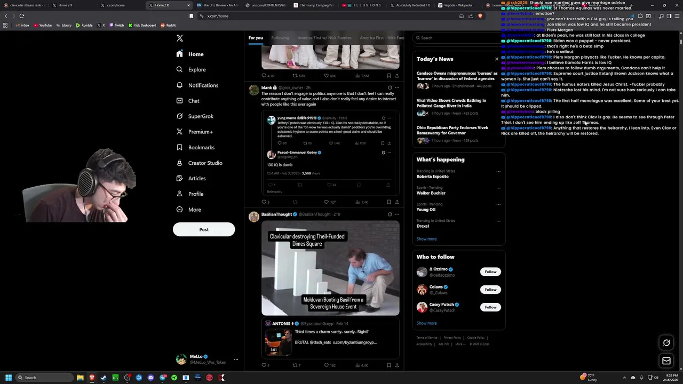Reload the page in browser
The height and width of the screenshot is (384, 683).
click(22, 16)
